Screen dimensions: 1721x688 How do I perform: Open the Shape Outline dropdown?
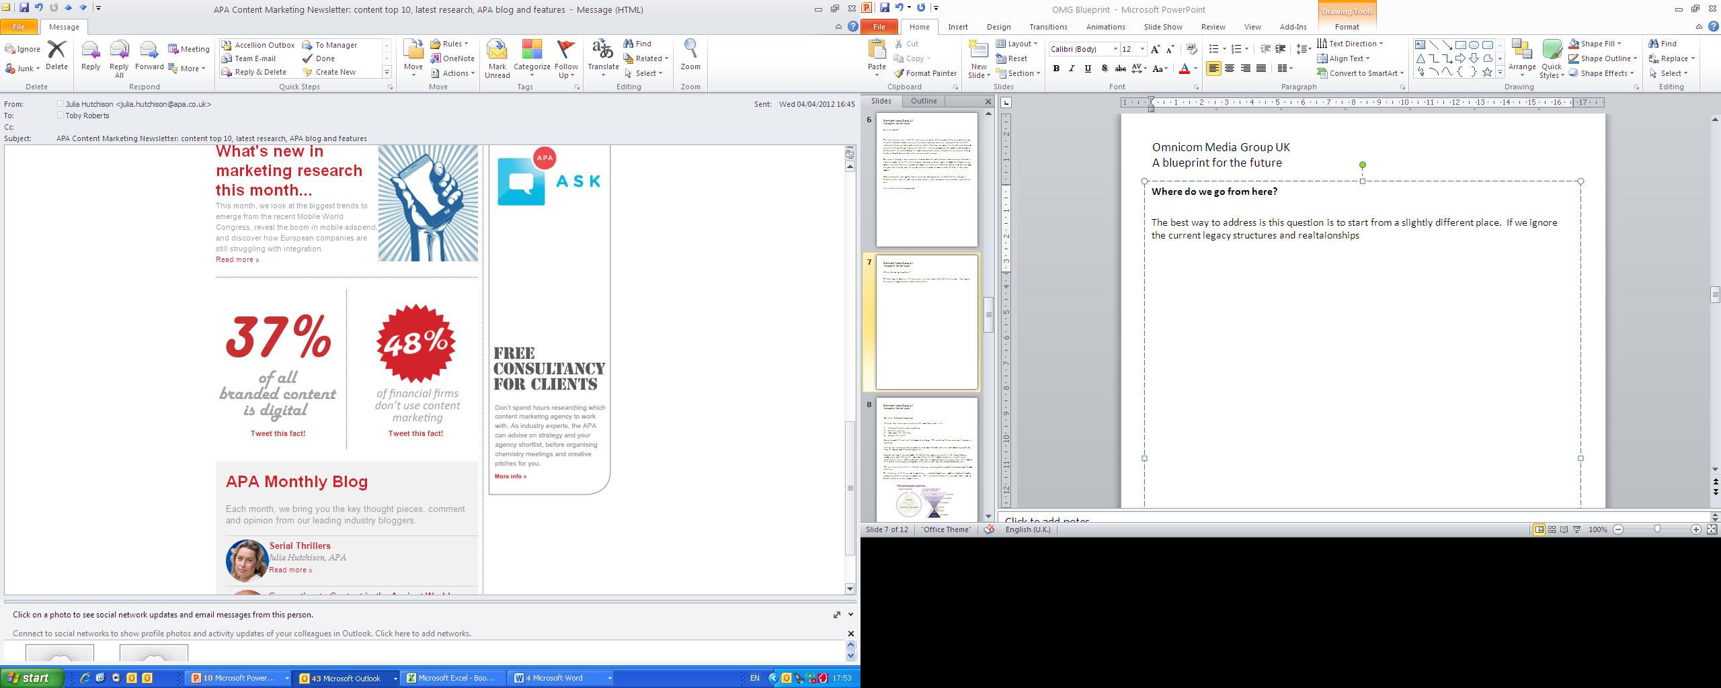1603,58
